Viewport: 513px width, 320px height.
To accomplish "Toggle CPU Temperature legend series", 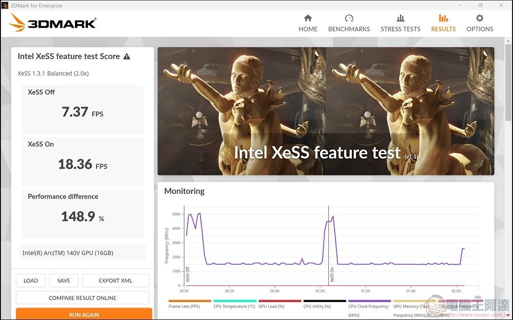I will pos(234,304).
